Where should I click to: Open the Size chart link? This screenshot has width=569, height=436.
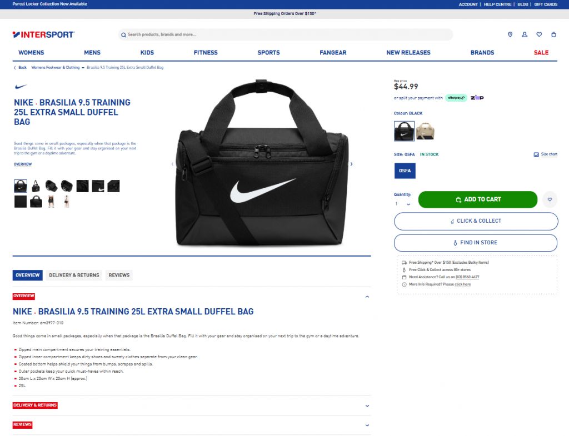click(x=546, y=154)
